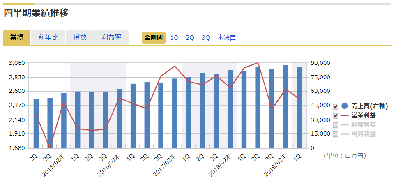Click the 2016/02本 sales bar
Viewport: 396px width, 184px height.
119,118
